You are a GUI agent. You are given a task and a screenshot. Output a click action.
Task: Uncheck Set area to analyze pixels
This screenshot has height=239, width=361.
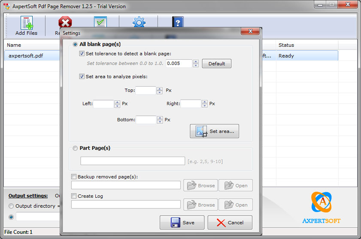coord(82,76)
